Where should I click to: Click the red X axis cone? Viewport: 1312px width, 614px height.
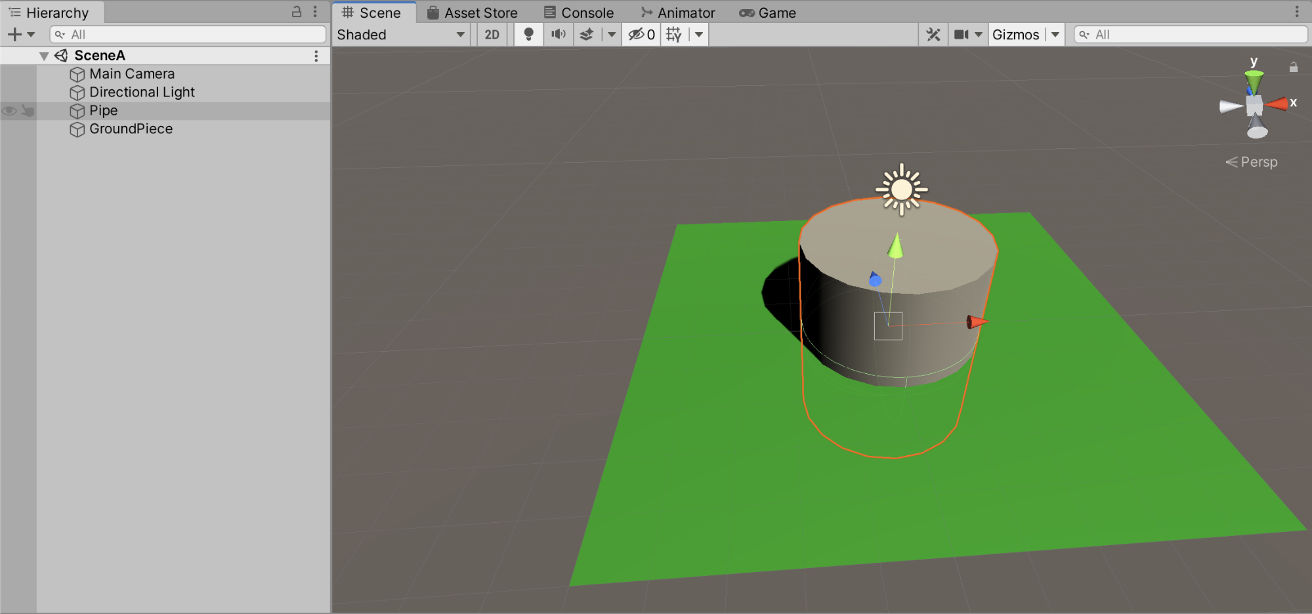pyautogui.click(x=1277, y=104)
